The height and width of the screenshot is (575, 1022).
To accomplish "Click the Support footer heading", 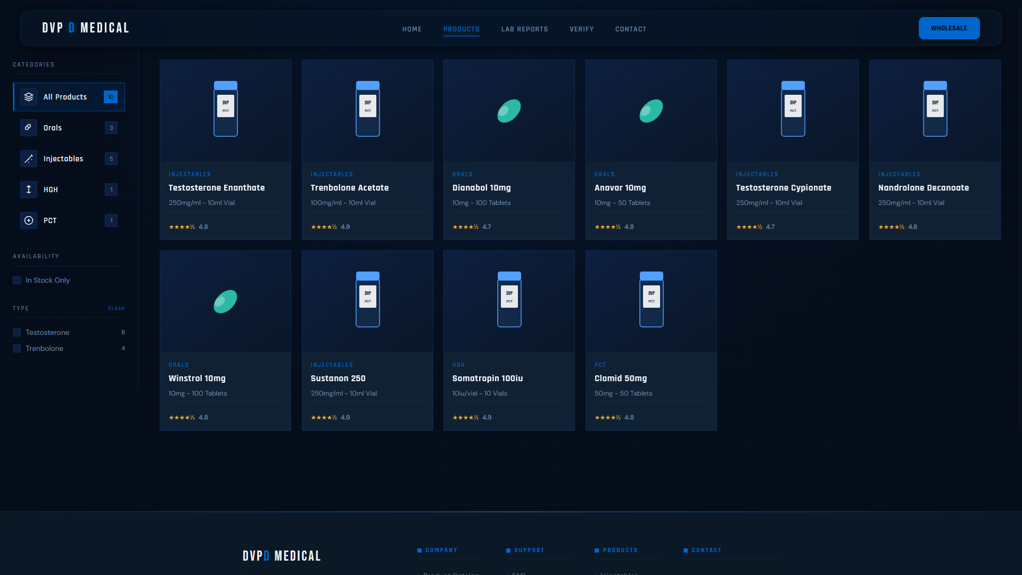I will (529, 551).
